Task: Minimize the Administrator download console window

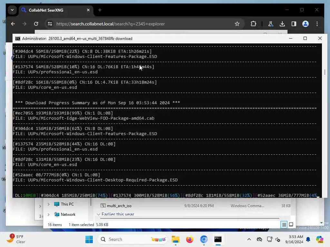Action: coord(291,38)
